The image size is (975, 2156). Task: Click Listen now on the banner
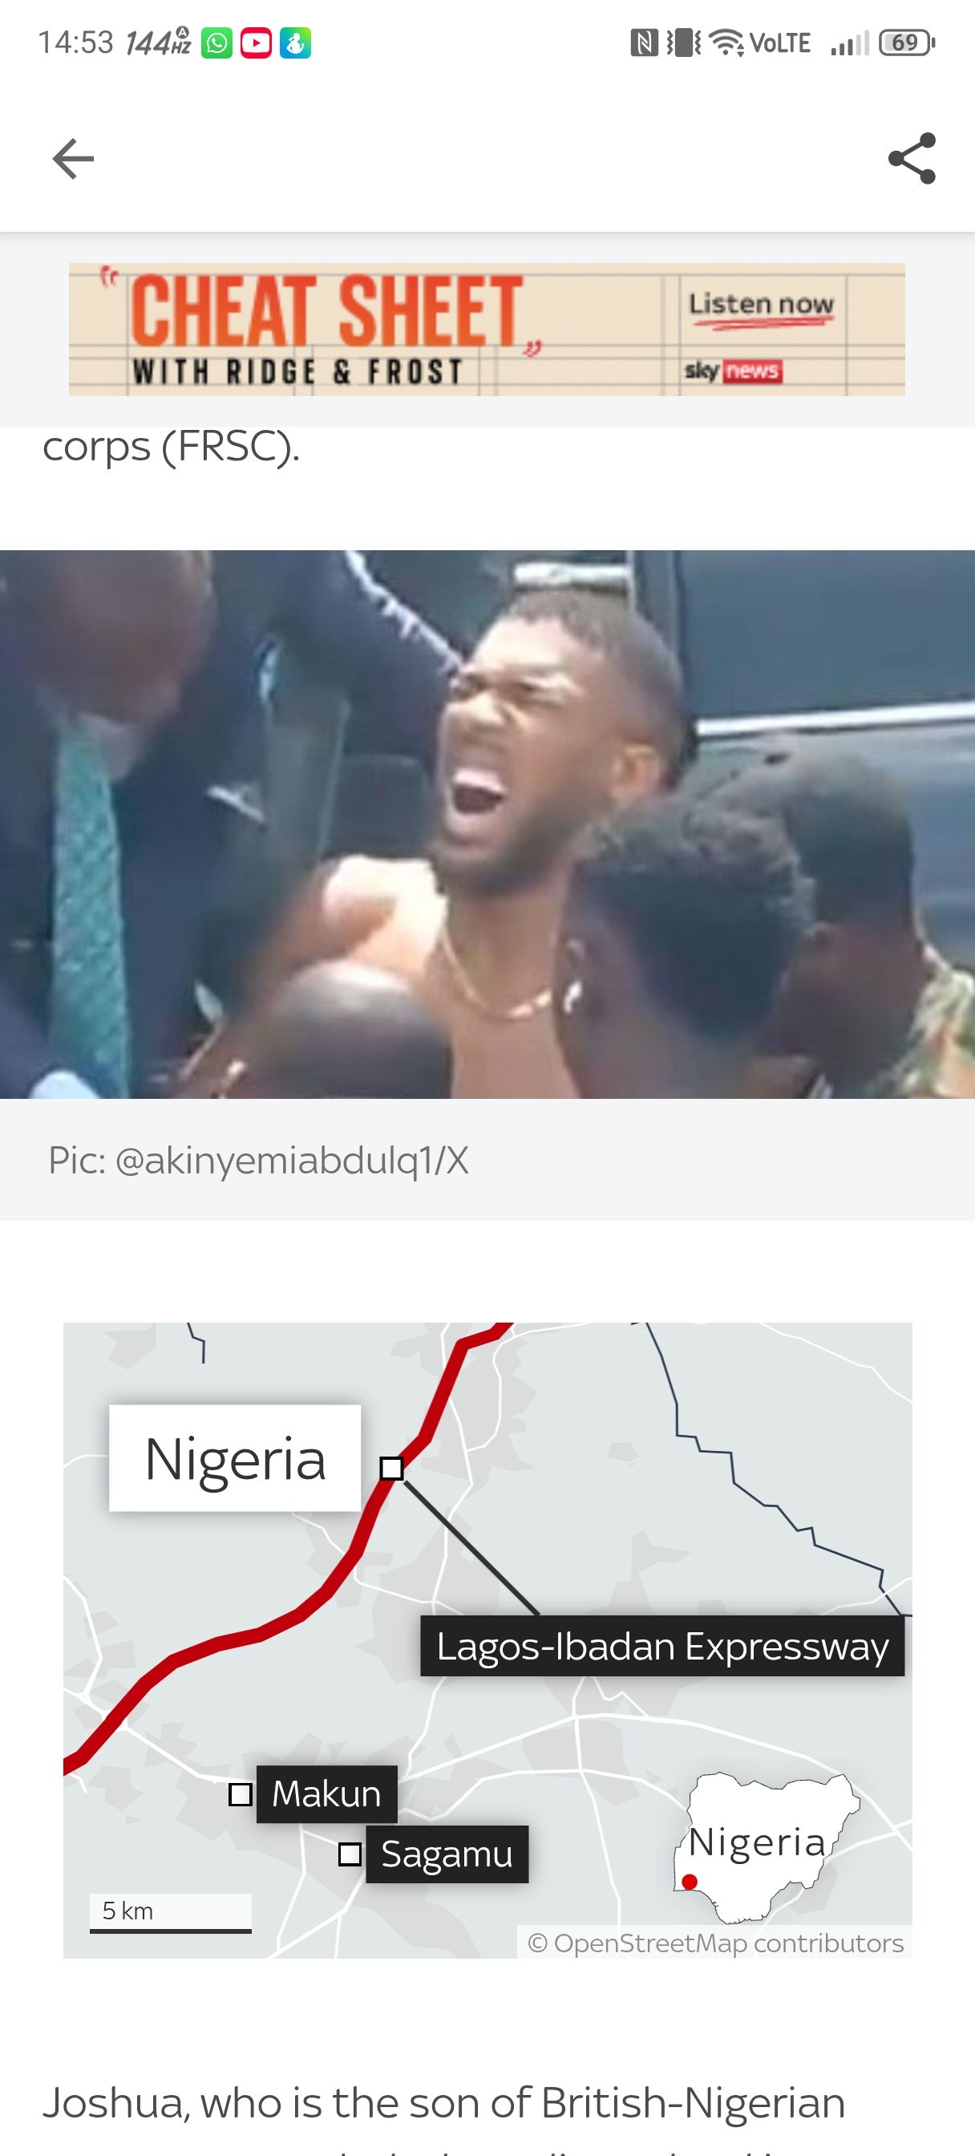[x=761, y=304]
